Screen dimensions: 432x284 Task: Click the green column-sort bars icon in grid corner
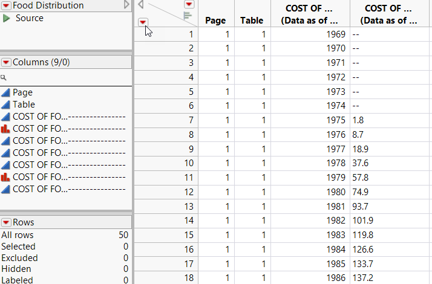[188, 15]
